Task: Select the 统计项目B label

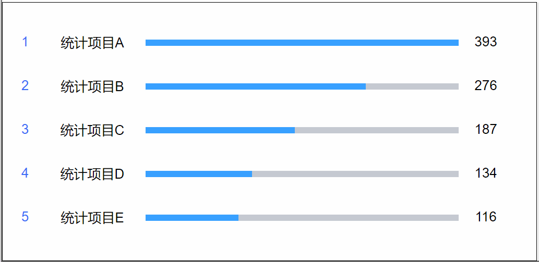Action: [x=92, y=87]
